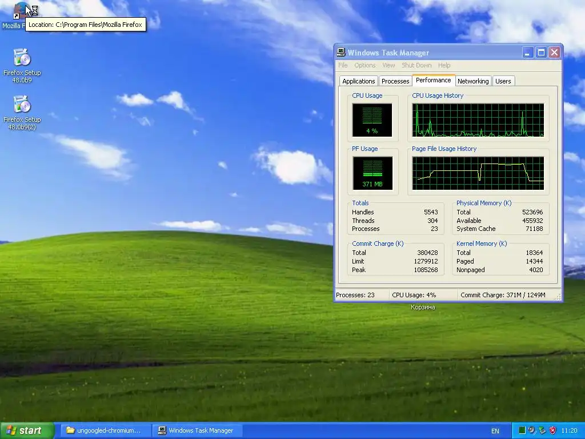Viewport: 585px width, 439px height.
Task: Switch to the Processes tab
Action: (x=395, y=81)
